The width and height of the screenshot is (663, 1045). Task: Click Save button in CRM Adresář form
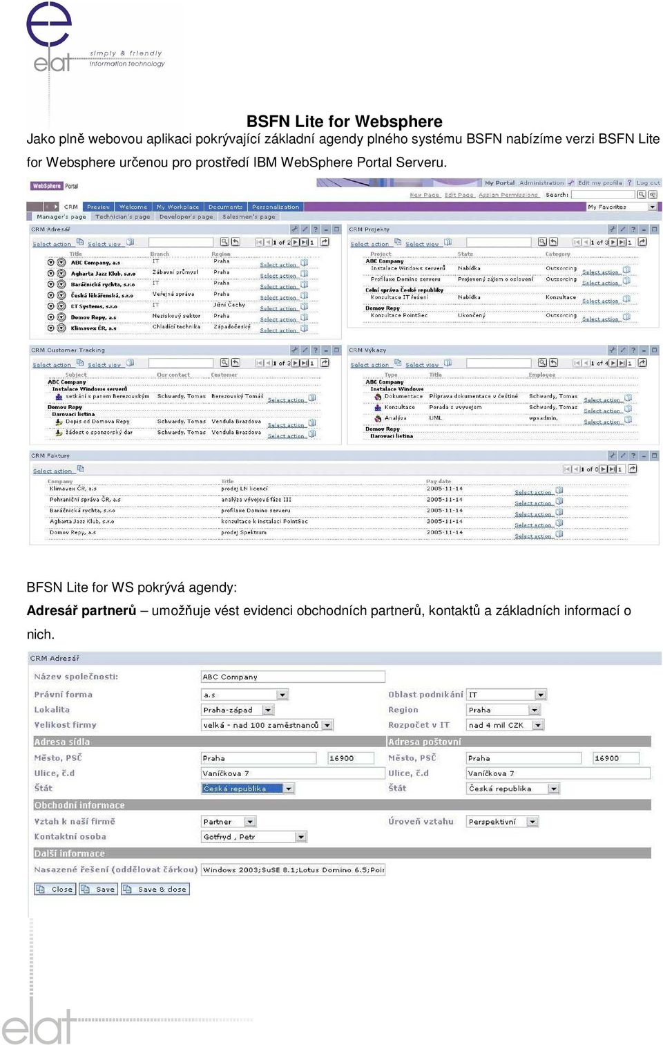(98, 889)
